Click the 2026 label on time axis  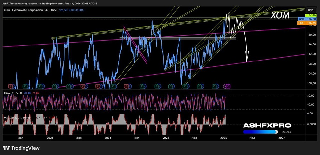pos(224,138)
